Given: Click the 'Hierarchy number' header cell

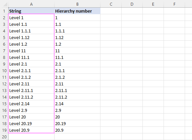Looking at the screenshot, I should coord(77,11).
